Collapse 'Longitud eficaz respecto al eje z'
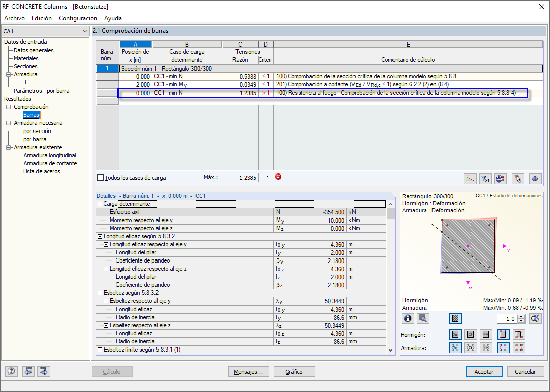 point(106,269)
